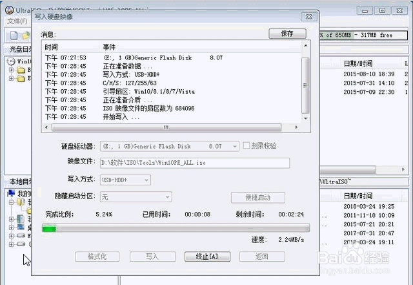Viewport: 413px width, 285px height.
Task: Click the message log scroll right arrow
Action: tap(296, 127)
